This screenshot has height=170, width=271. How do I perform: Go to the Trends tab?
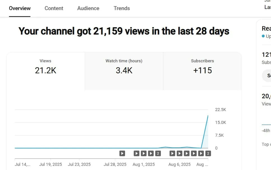click(122, 8)
